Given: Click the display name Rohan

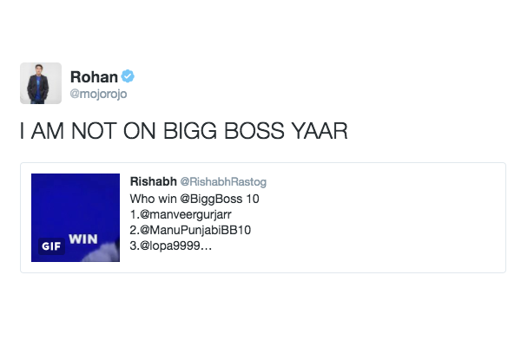Looking at the screenshot, I should (x=93, y=77).
